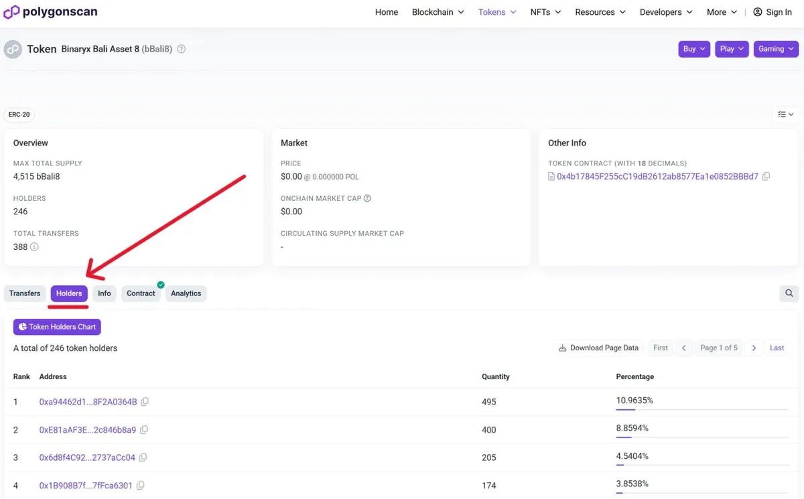Open the search magnifier on the Holders panel
Viewport: 804px width, 499px height.
tap(789, 293)
